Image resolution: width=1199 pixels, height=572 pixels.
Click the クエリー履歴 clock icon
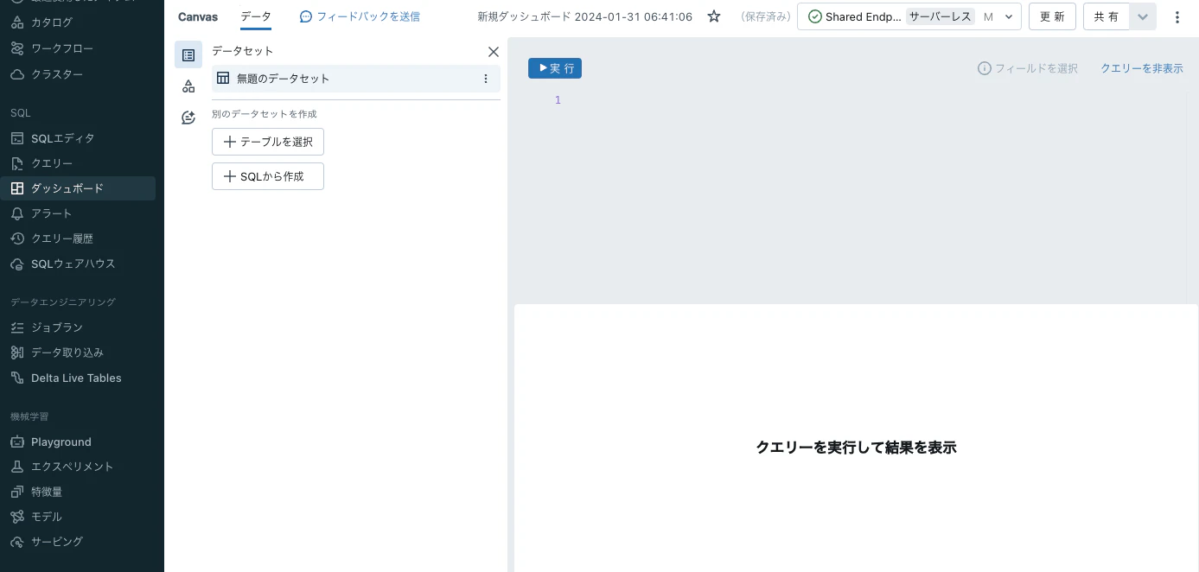[17, 238]
